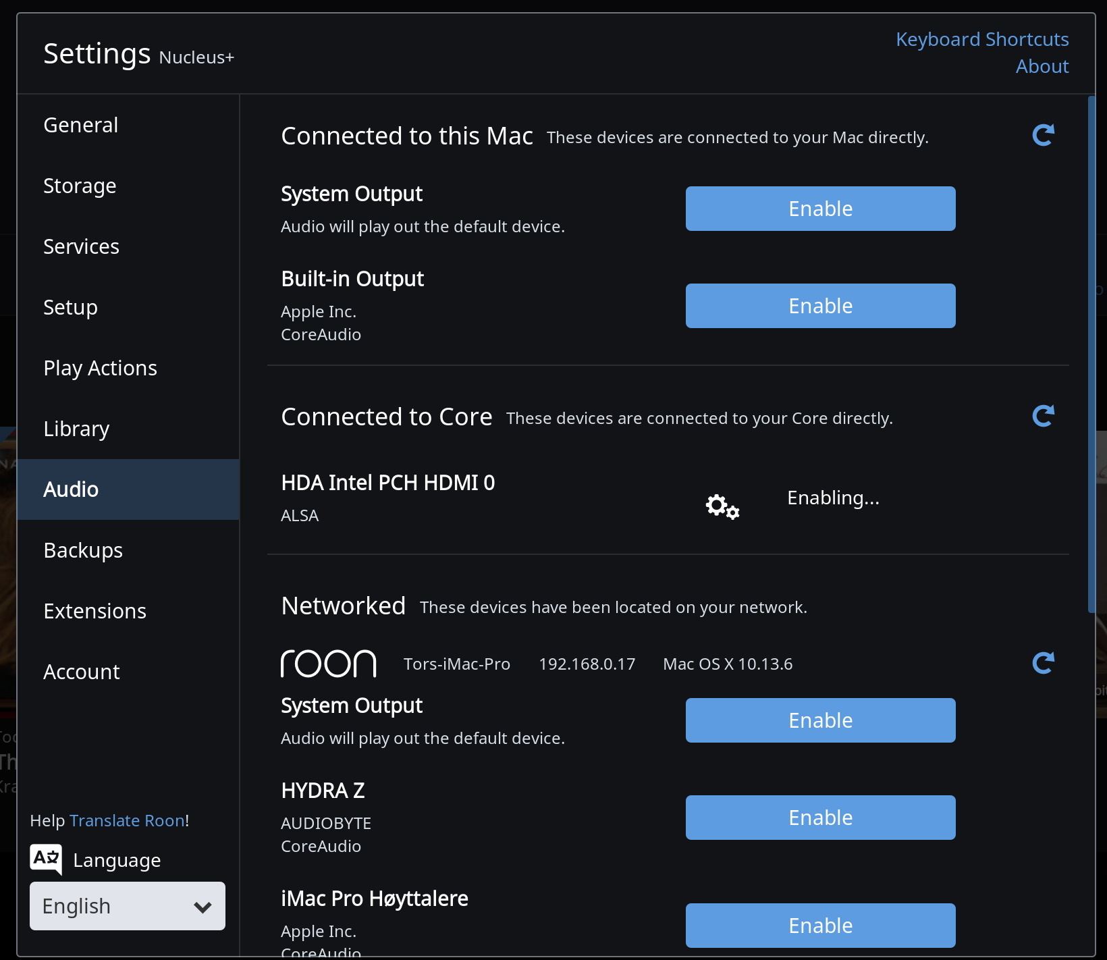
Task: Enable networked System Output on Tors-iMac-Pro
Action: pos(821,720)
